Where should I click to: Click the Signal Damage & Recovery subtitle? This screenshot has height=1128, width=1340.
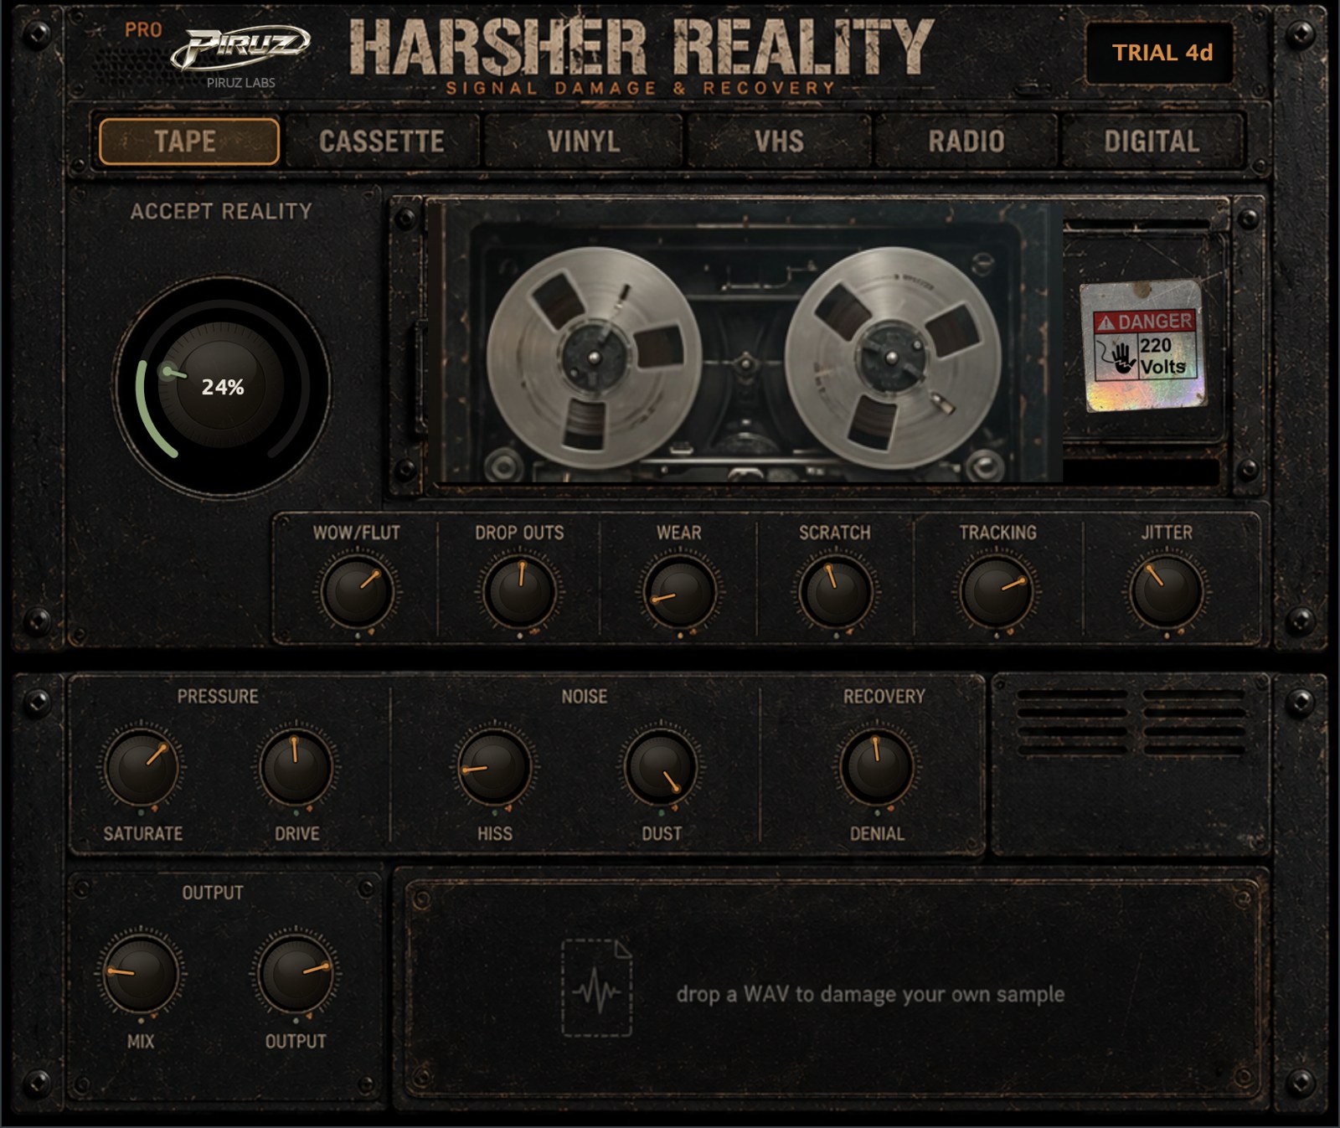[641, 88]
